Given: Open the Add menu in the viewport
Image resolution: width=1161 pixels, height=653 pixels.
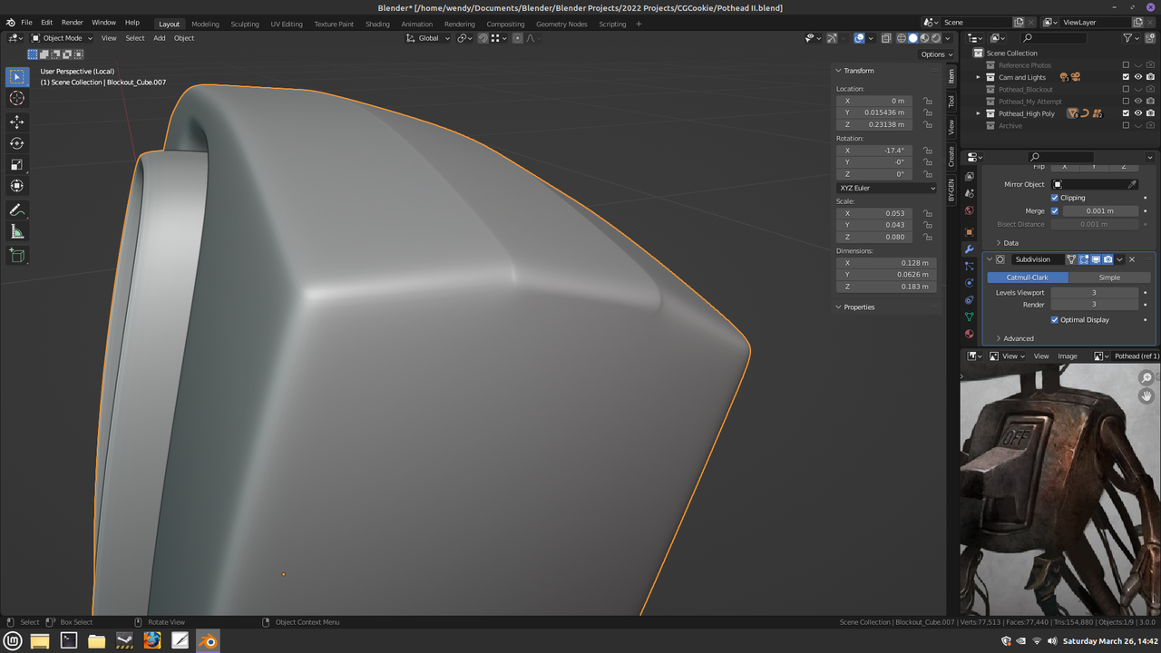Looking at the screenshot, I should (x=160, y=38).
